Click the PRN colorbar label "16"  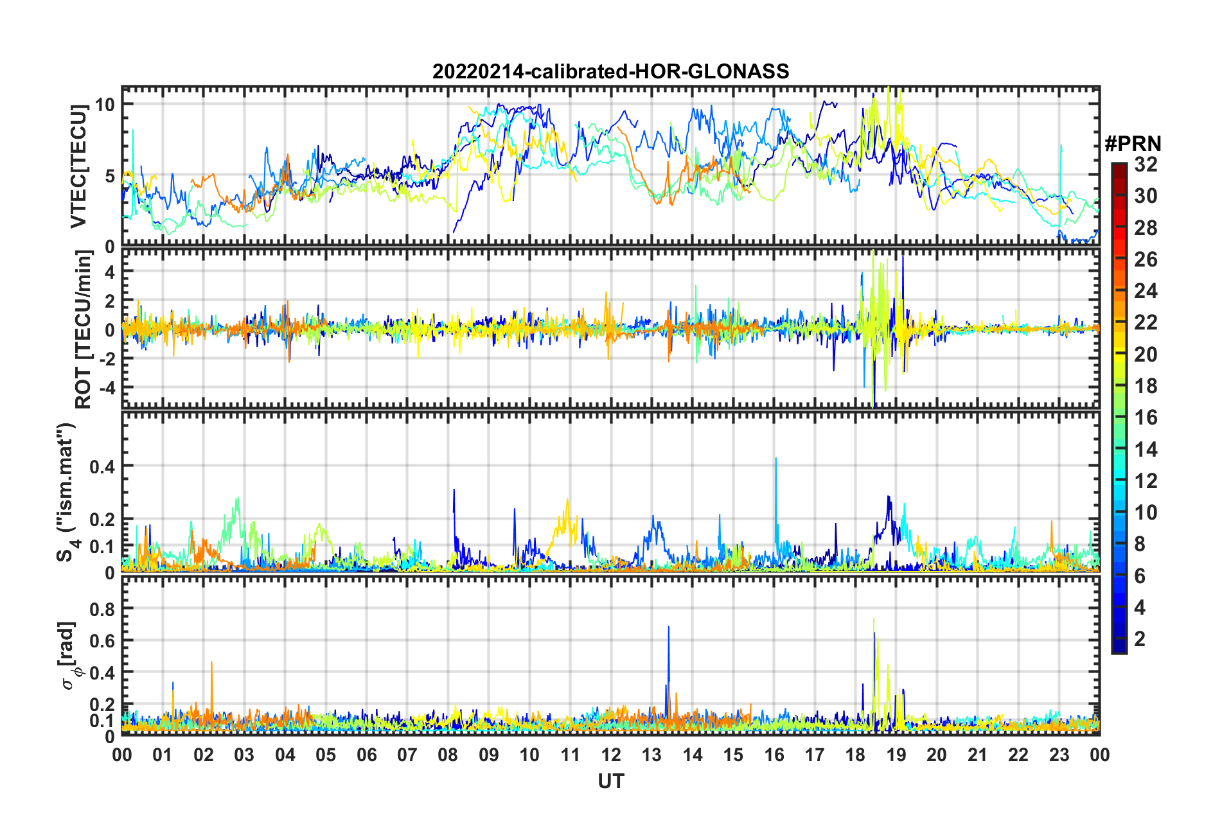1146,417
